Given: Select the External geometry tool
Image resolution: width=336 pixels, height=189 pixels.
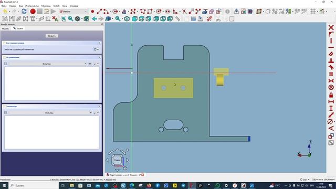Looking at the screenshot, I should click(x=205, y=12).
